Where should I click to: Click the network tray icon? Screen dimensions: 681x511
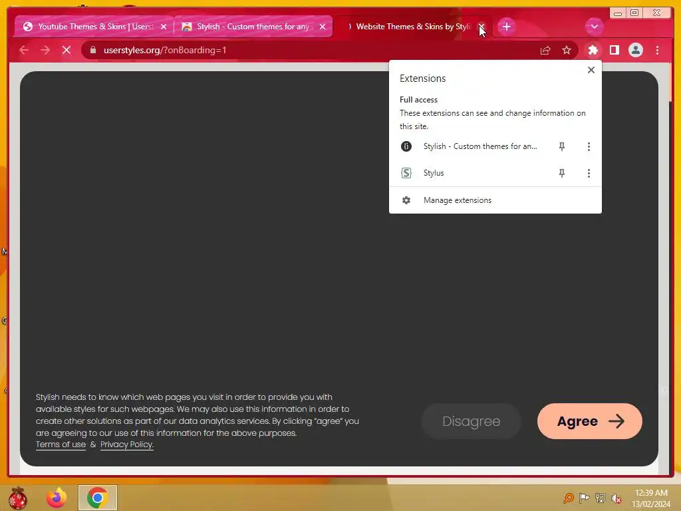point(601,498)
